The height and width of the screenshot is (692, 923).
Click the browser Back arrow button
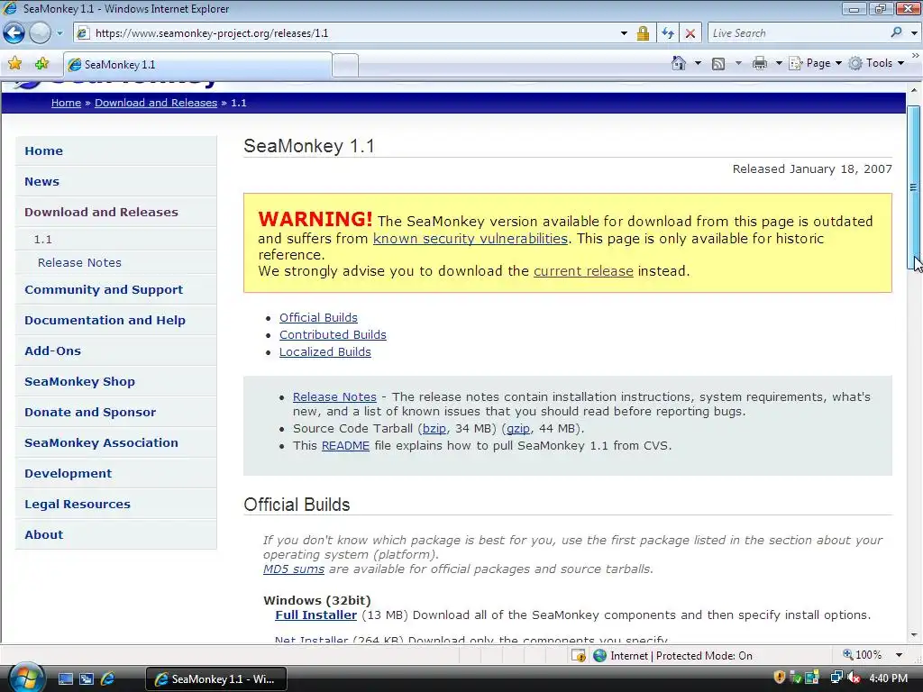(14, 33)
